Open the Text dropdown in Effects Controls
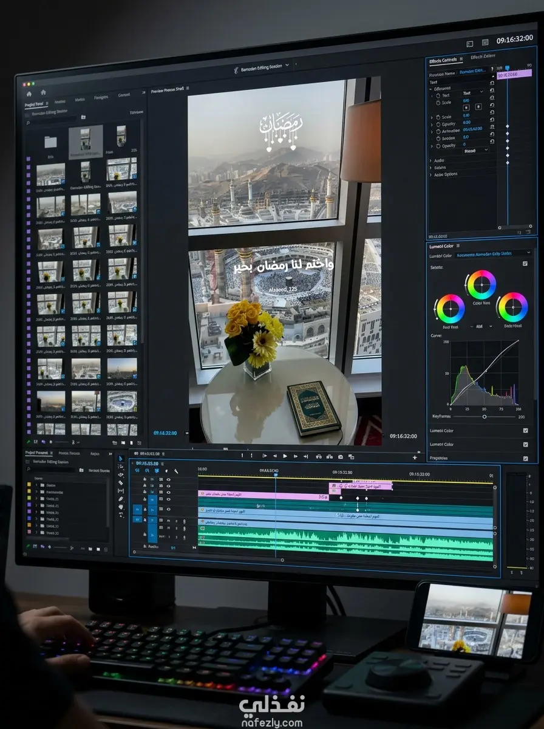This screenshot has width=544, height=729. (474, 93)
